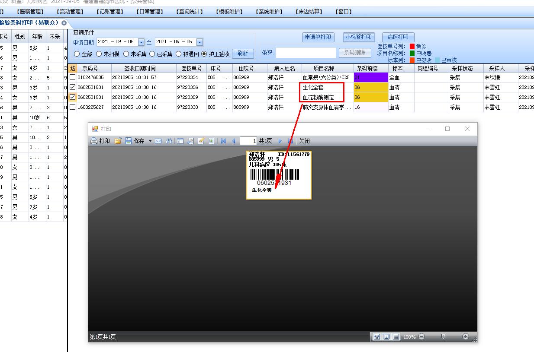
Task: Select the 全部 radio button
Action: 77,54
